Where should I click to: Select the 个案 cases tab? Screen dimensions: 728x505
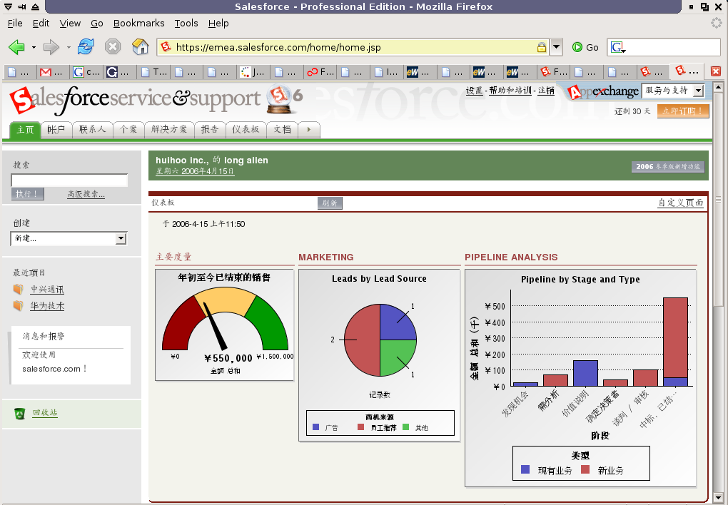click(x=128, y=130)
